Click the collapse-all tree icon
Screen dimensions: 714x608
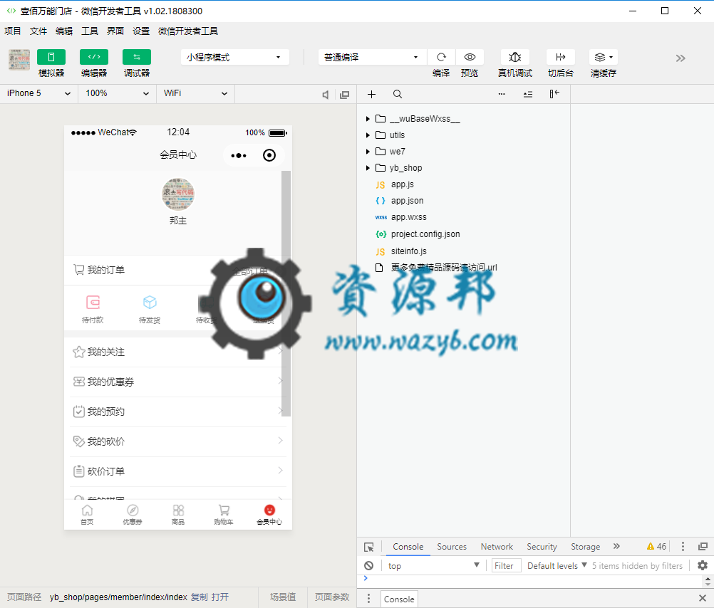528,94
